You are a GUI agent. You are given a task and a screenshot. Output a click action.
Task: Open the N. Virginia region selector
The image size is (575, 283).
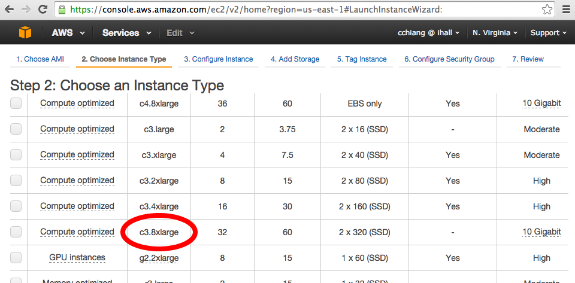pyautogui.click(x=495, y=33)
